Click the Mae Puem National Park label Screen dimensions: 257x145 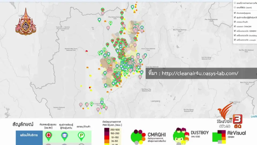(180, 30)
